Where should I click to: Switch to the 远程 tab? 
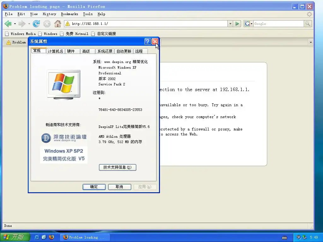pyautogui.click(x=141, y=51)
